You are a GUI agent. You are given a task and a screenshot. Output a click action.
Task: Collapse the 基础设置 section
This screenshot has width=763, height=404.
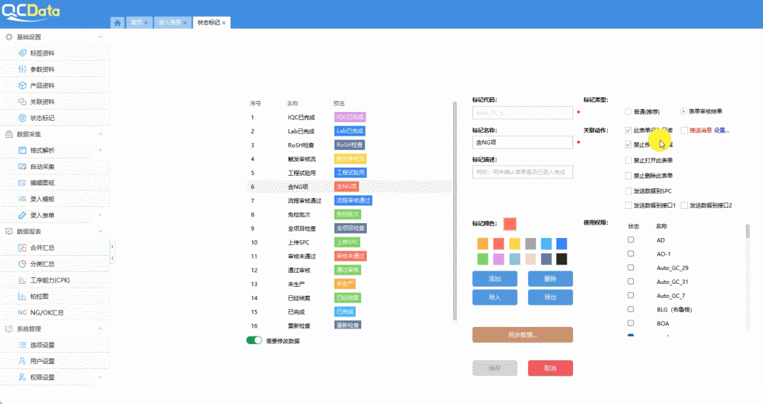click(100, 37)
